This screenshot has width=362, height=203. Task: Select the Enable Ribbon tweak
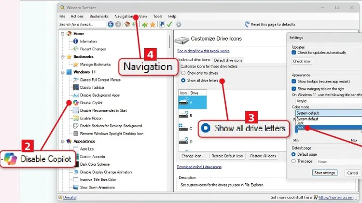point(92,118)
